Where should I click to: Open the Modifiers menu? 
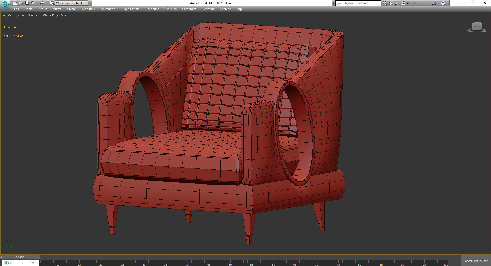[x=88, y=9]
